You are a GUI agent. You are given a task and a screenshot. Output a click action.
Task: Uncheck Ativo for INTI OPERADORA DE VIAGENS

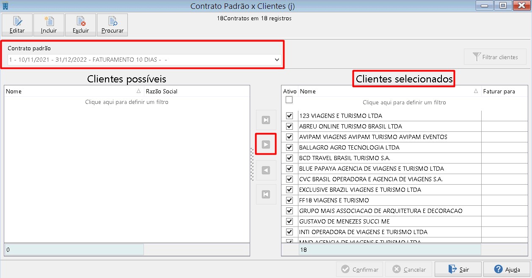pyautogui.click(x=289, y=232)
